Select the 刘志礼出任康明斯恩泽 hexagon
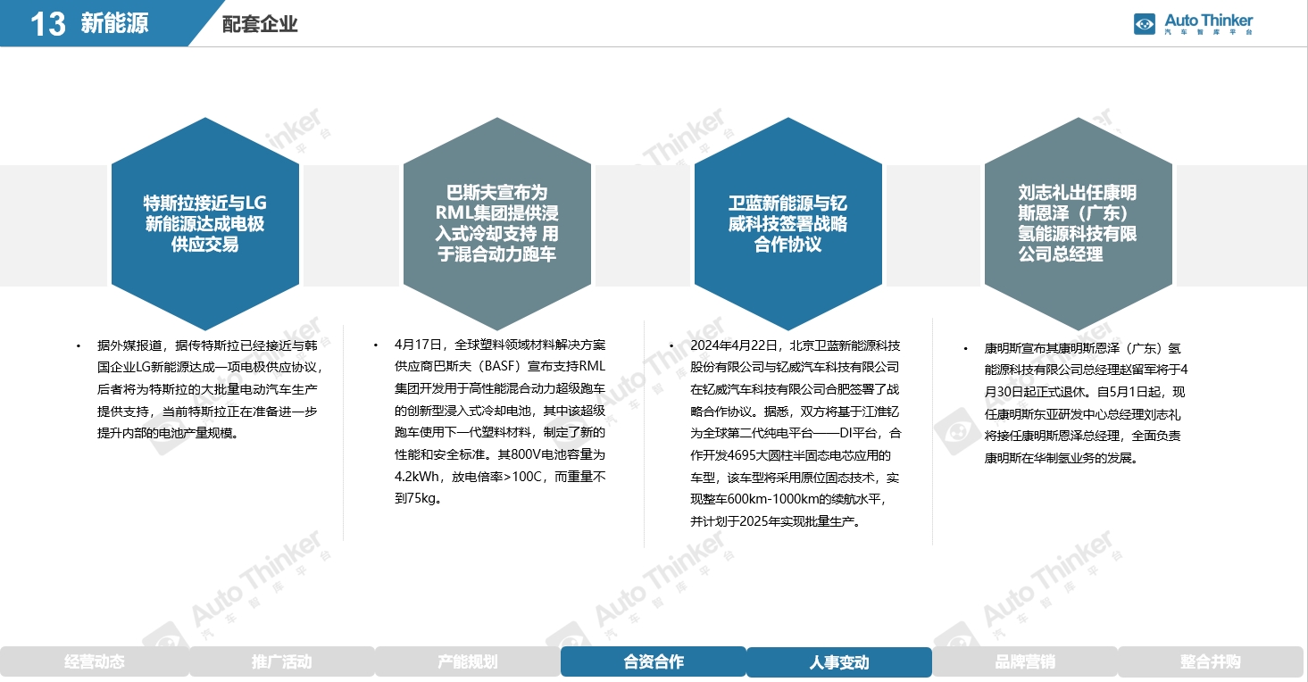The width and height of the screenshot is (1308, 682). [x=1078, y=224]
